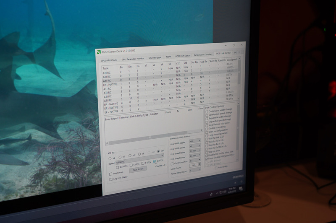Click the error list's right scroll arrow
The image size is (336, 223).
click(x=202, y=130)
